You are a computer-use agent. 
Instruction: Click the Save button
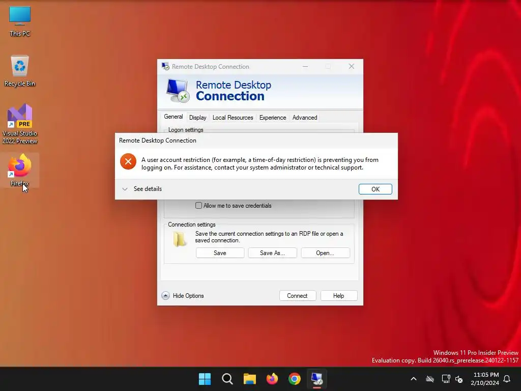coord(220,253)
